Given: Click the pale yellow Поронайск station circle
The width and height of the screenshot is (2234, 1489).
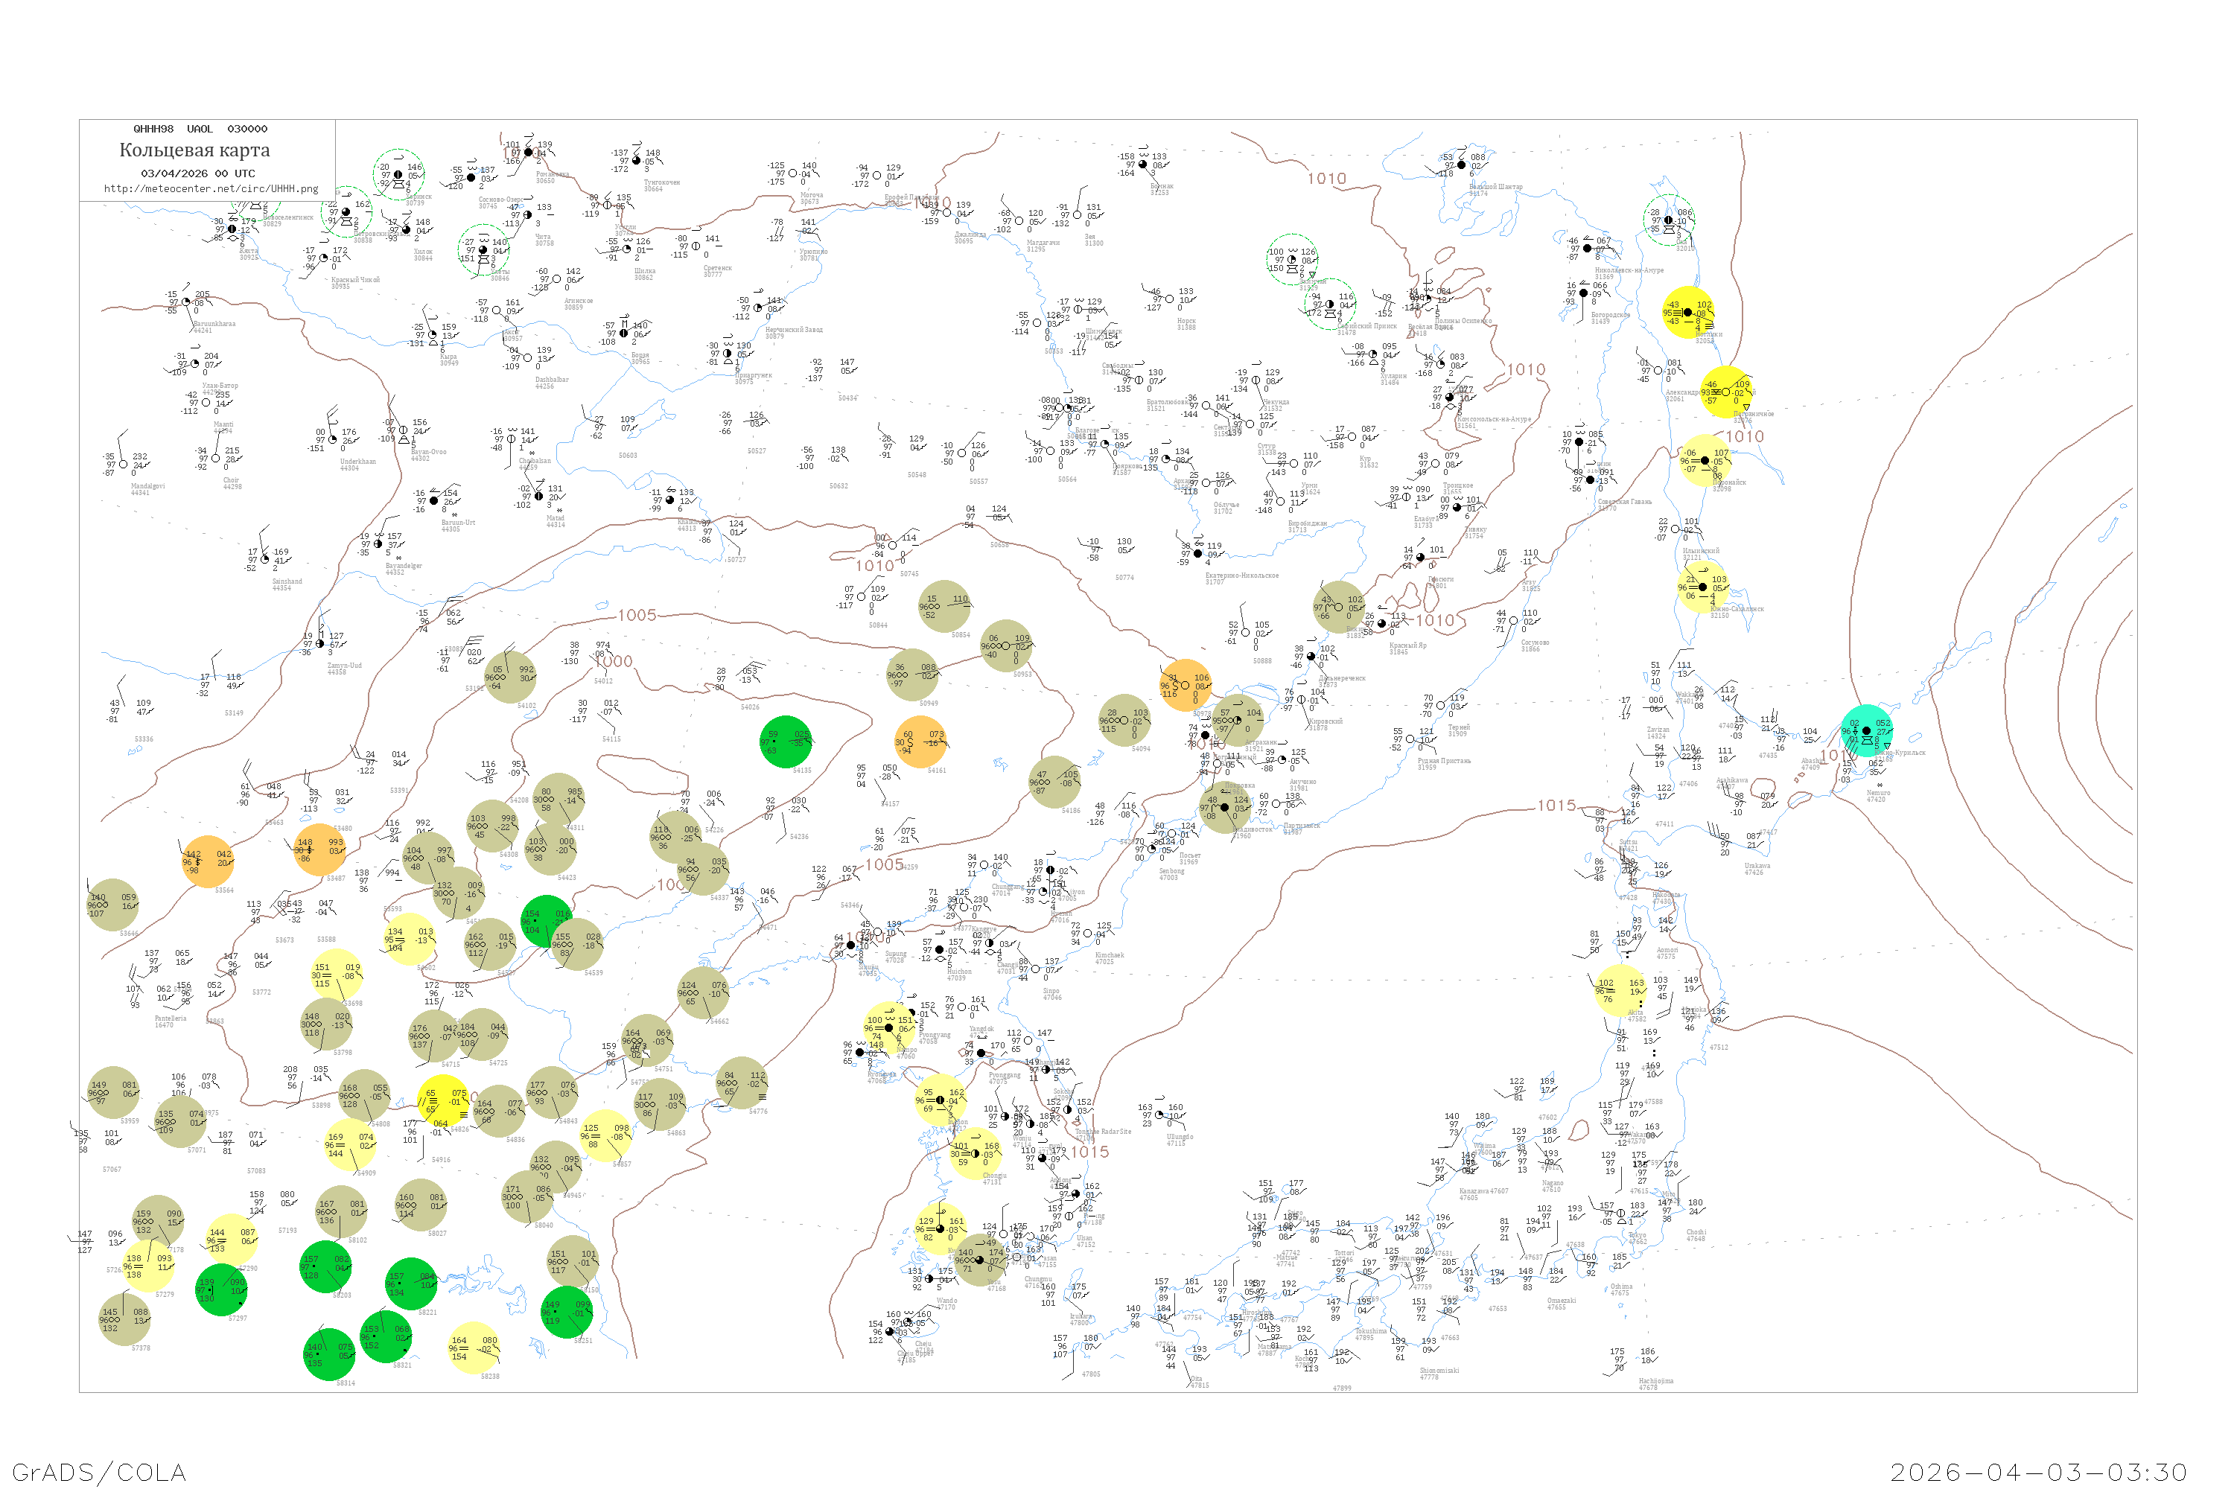Looking at the screenshot, I should [1705, 461].
